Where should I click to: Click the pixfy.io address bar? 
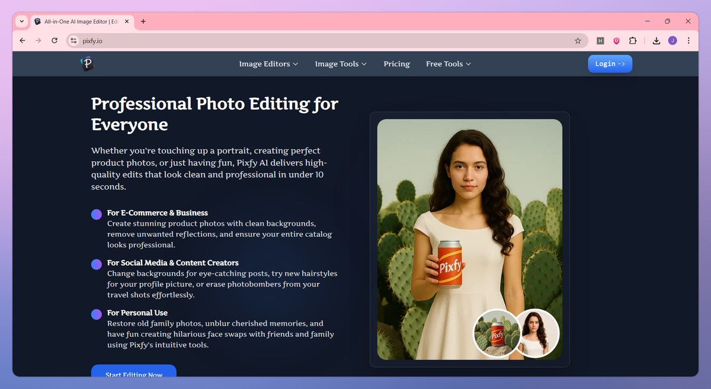[326, 41]
